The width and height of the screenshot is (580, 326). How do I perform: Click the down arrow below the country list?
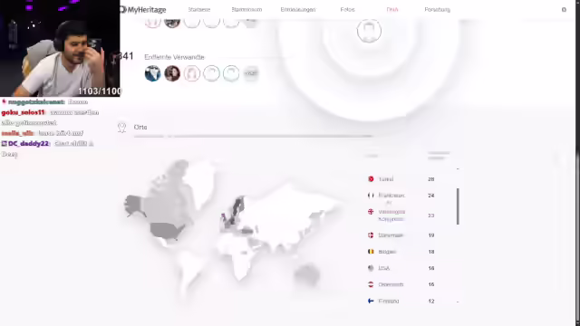tap(458, 302)
